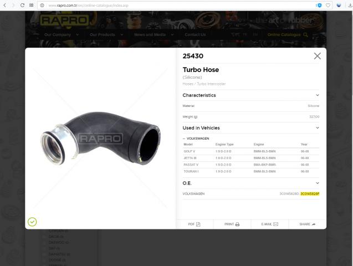The width and height of the screenshot is (353, 266).
Task: Collapse the O.E. section chevron
Action: (318, 183)
